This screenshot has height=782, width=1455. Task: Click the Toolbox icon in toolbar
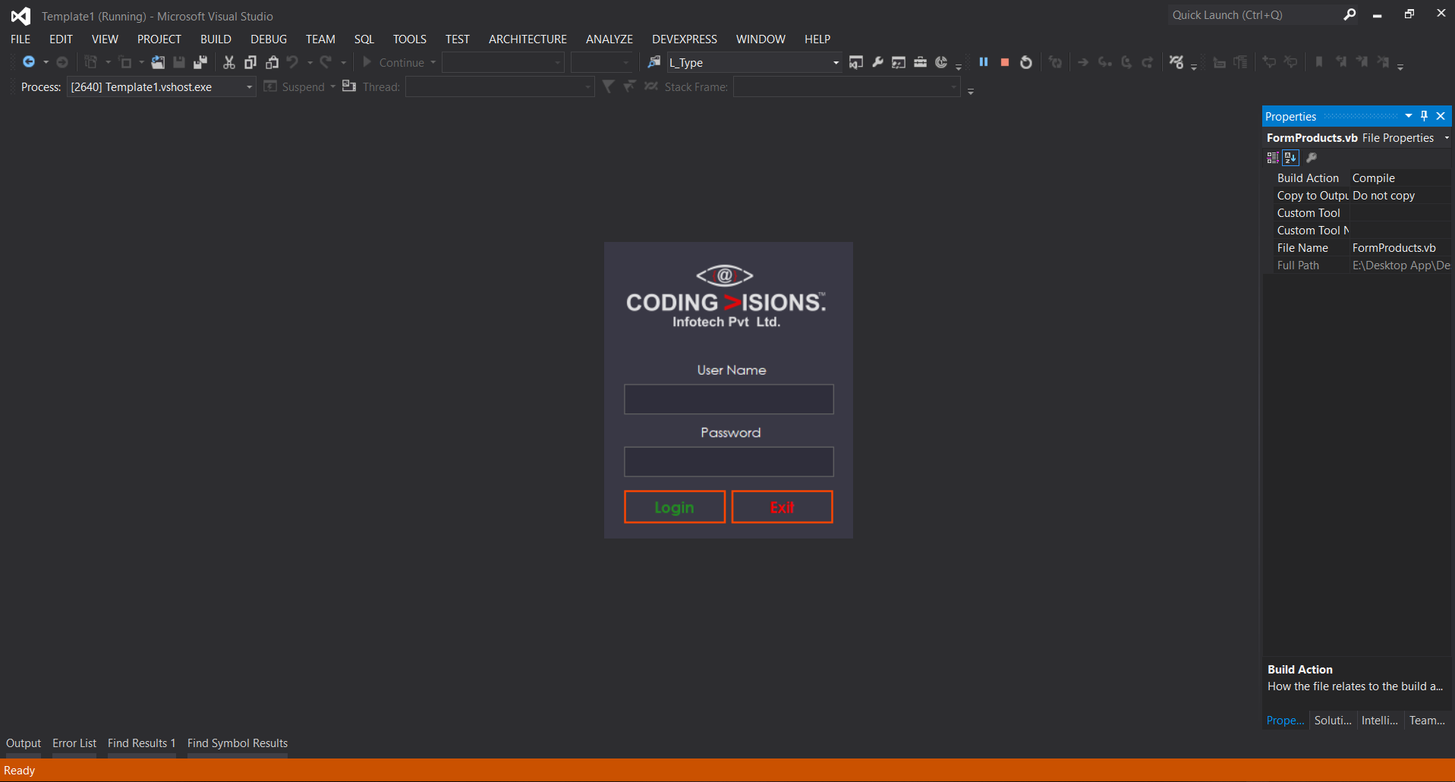coord(920,62)
